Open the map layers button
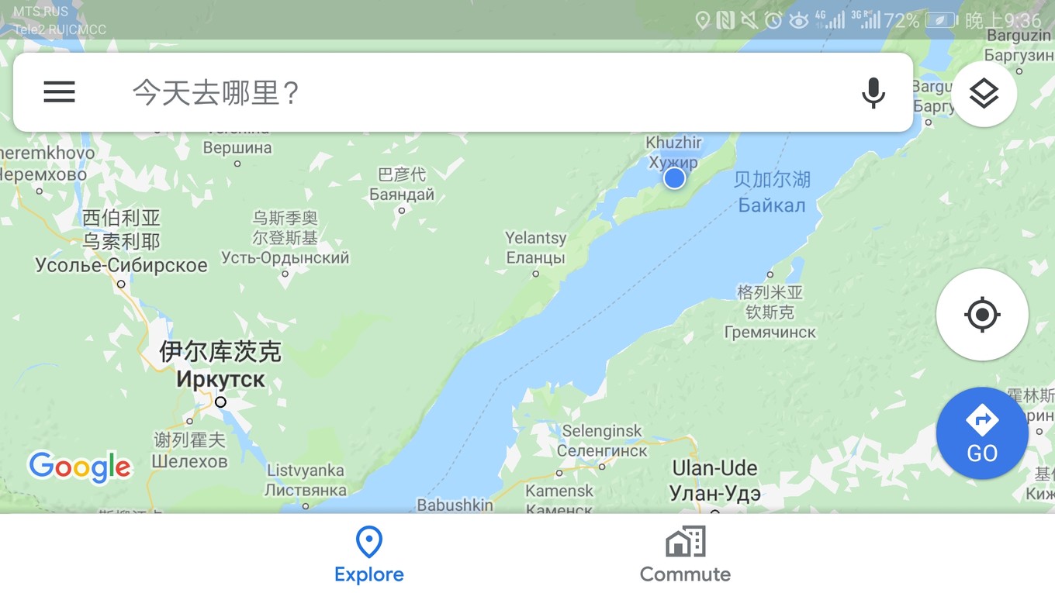The image size is (1055, 593). point(984,94)
